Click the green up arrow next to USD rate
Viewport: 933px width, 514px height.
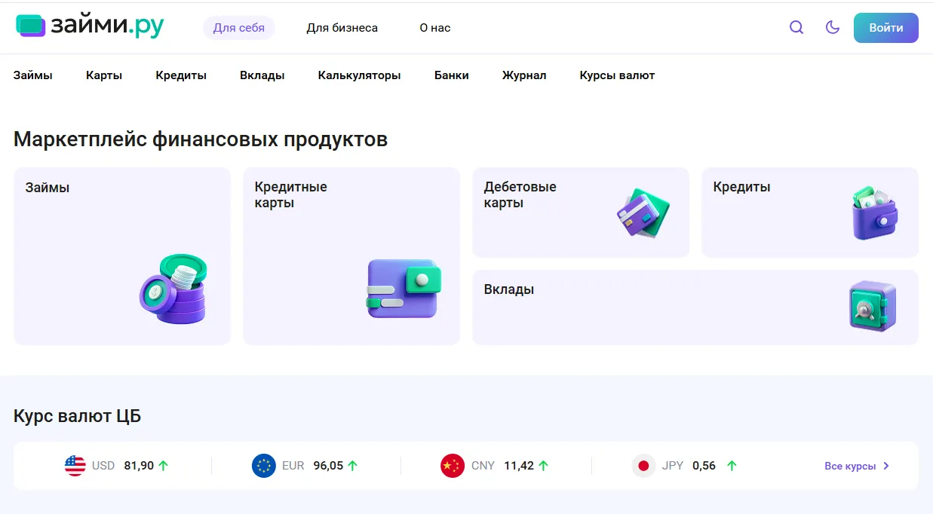coord(164,466)
